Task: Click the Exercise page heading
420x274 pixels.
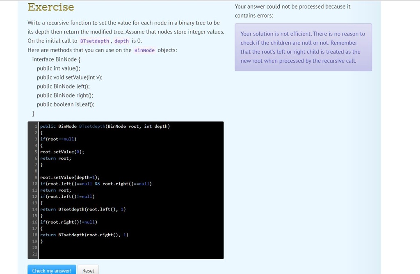Action: coord(50,7)
